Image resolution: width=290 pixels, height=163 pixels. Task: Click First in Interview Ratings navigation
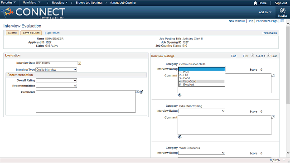coord(246,56)
